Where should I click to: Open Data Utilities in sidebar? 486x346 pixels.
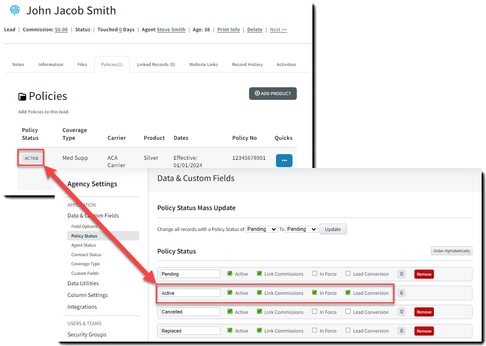[83, 283]
